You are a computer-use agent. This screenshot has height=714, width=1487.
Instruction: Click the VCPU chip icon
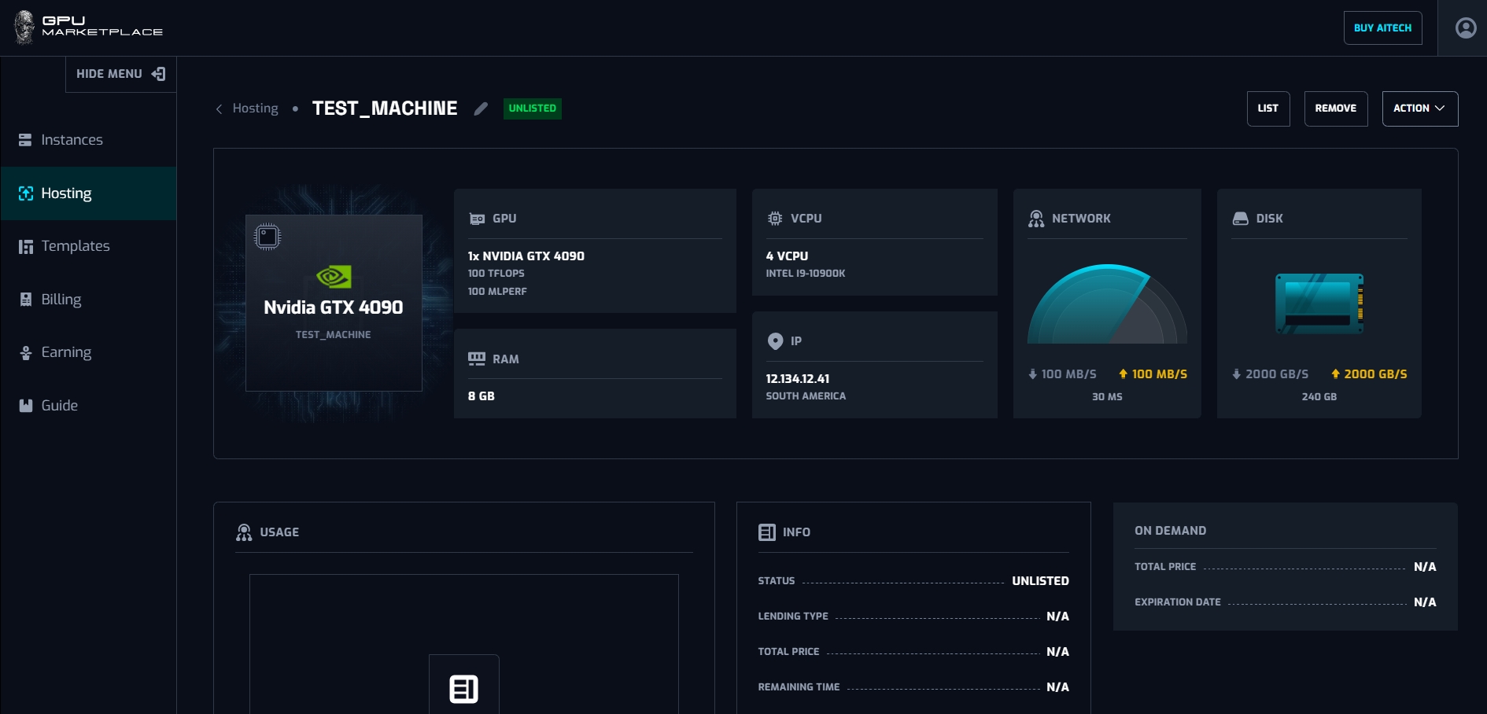coord(775,219)
